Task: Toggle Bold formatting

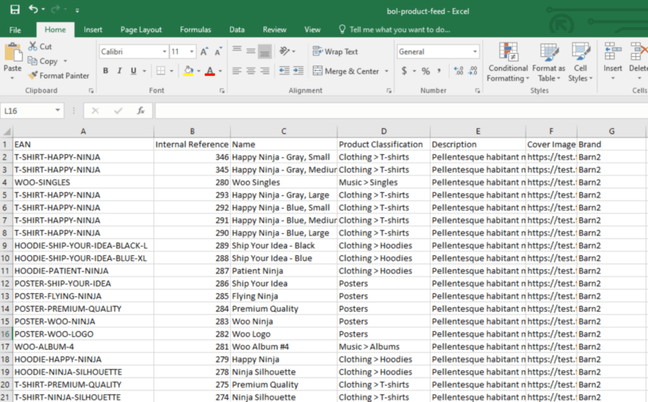Action: coord(105,71)
